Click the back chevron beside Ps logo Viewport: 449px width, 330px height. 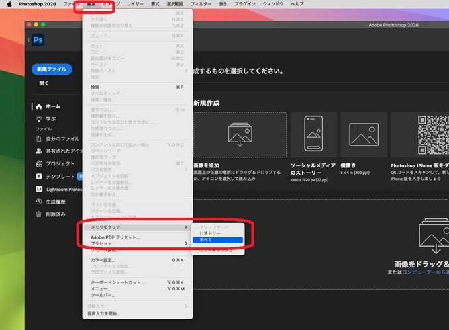click(x=28, y=40)
